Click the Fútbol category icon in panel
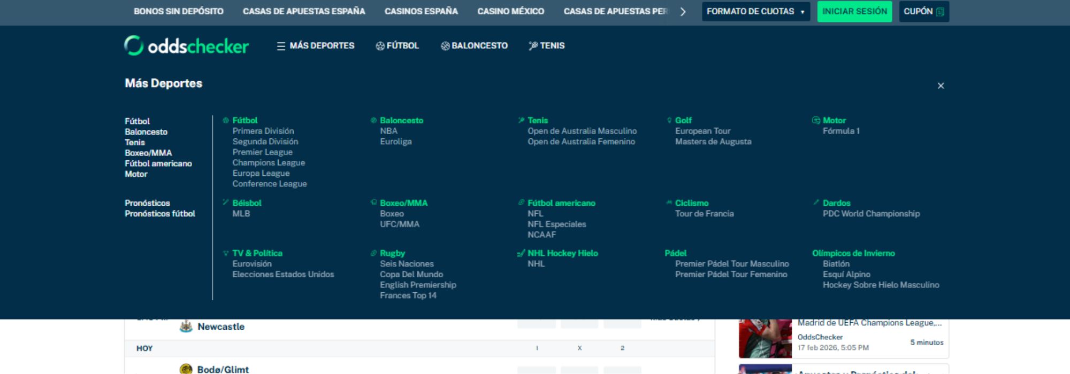The width and height of the screenshot is (1070, 374). [x=226, y=121]
